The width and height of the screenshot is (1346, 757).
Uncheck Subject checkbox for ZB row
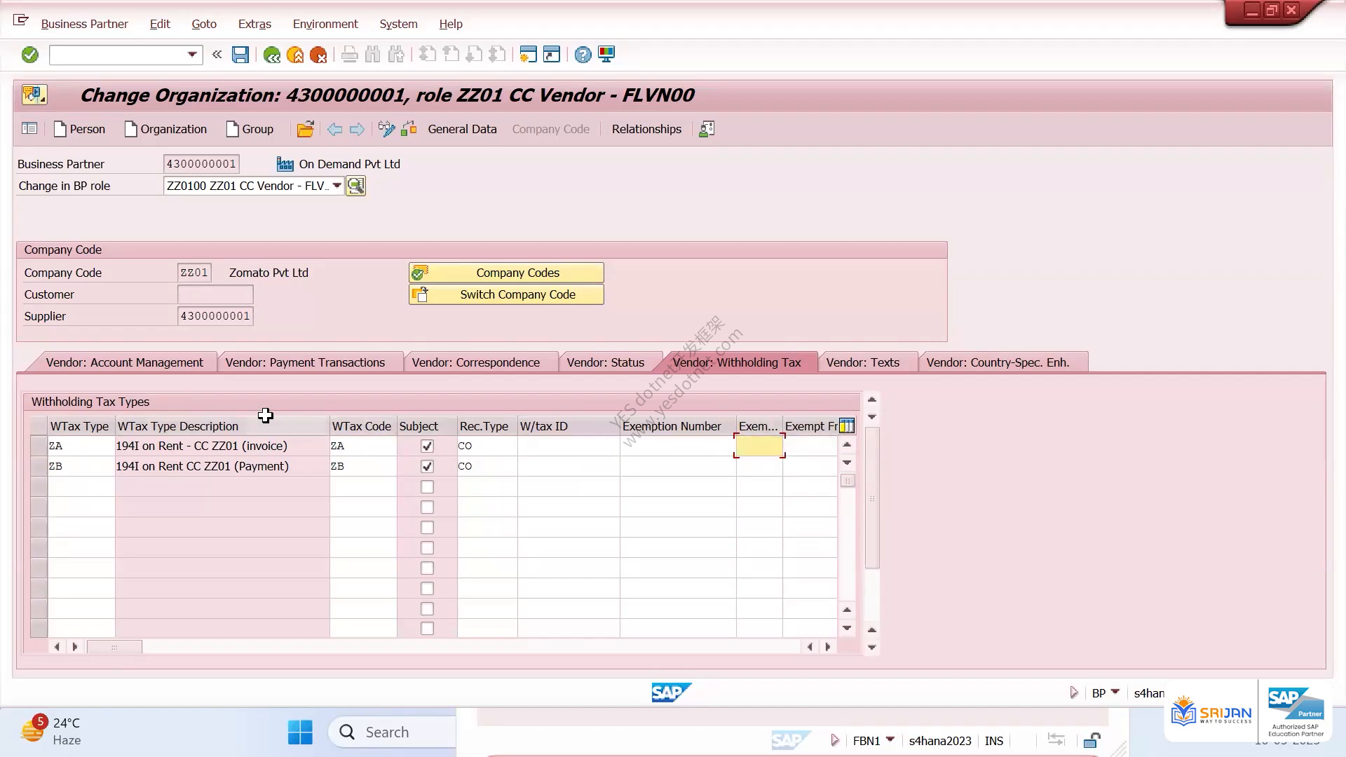(427, 467)
